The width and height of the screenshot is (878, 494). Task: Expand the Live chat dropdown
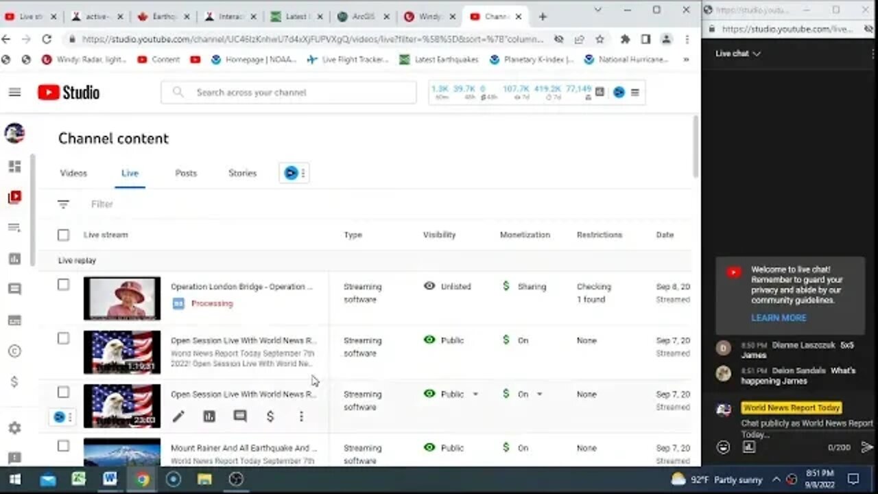coord(738,53)
